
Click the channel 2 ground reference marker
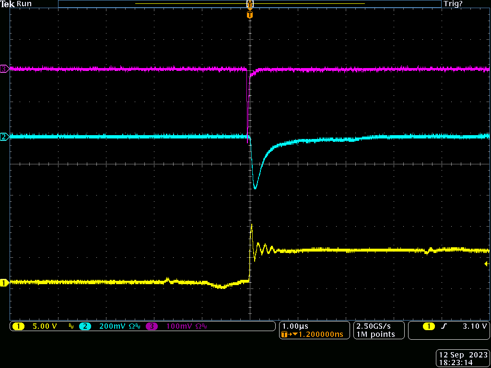pos(5,137)
